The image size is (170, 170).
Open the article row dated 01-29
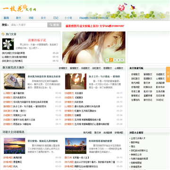[32, 107]
